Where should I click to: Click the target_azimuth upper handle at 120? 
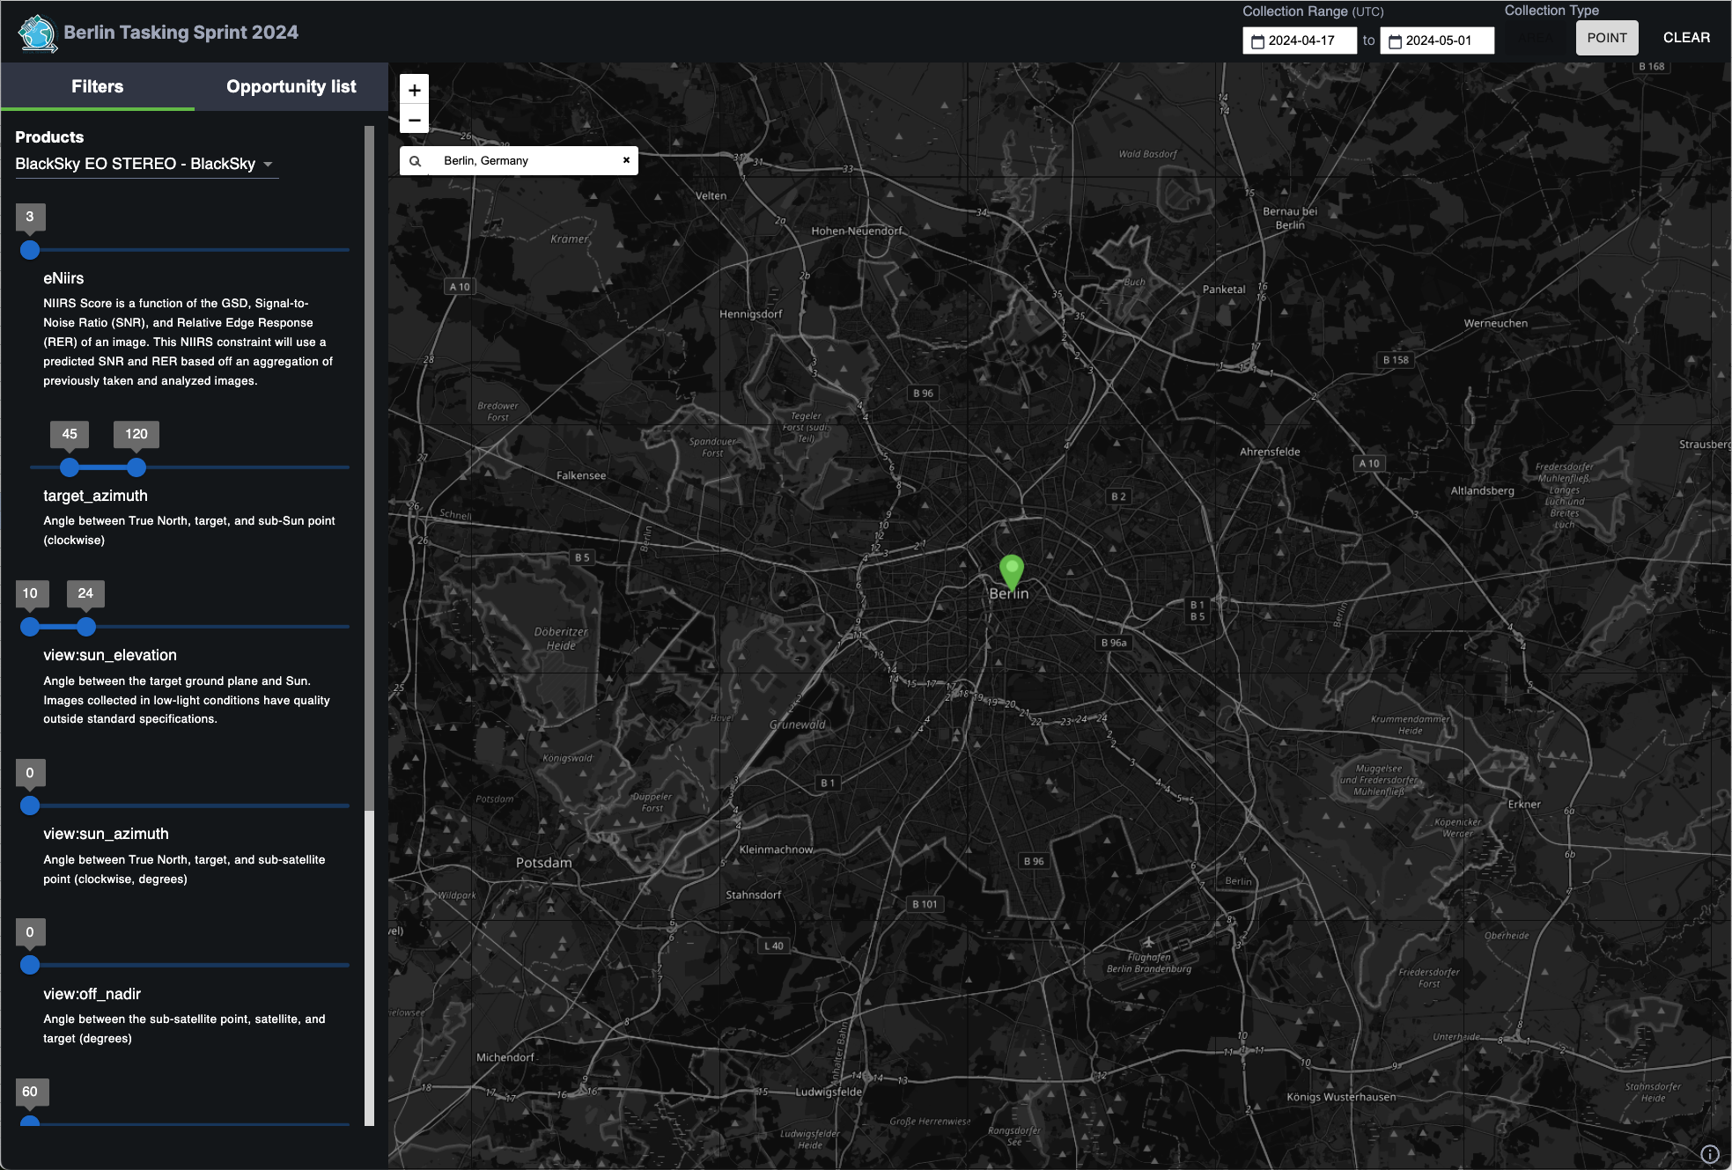point(136,467)
